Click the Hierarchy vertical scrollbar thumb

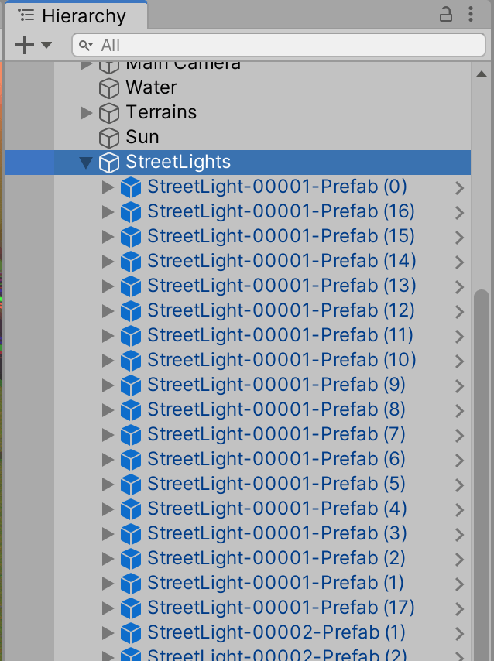[x=482, y=464]
